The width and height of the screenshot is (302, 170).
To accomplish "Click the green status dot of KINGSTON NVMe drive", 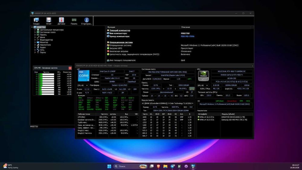I will (198, 117).
